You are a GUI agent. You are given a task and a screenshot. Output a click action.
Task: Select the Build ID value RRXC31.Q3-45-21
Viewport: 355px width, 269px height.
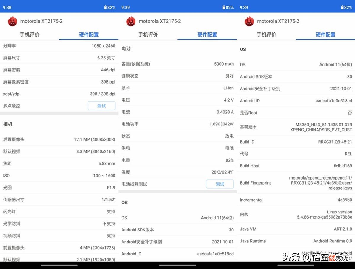(335, 142)
